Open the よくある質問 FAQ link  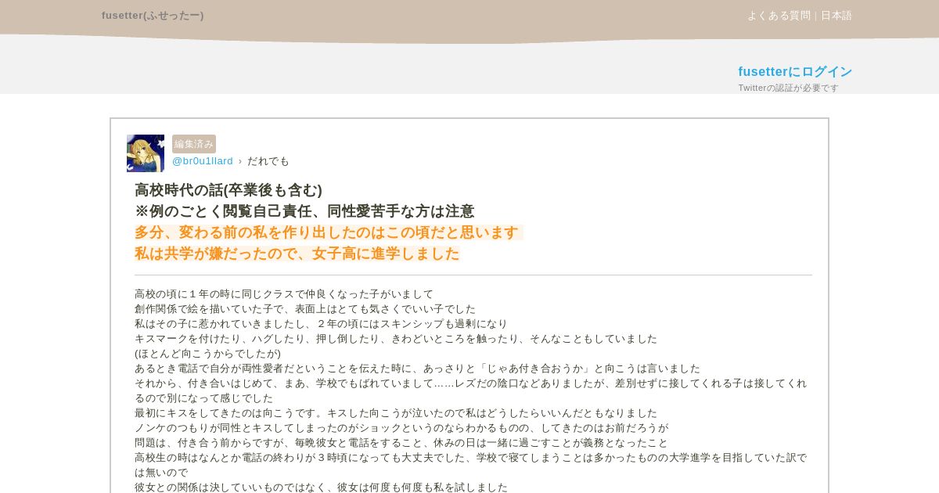pos(779,16)
